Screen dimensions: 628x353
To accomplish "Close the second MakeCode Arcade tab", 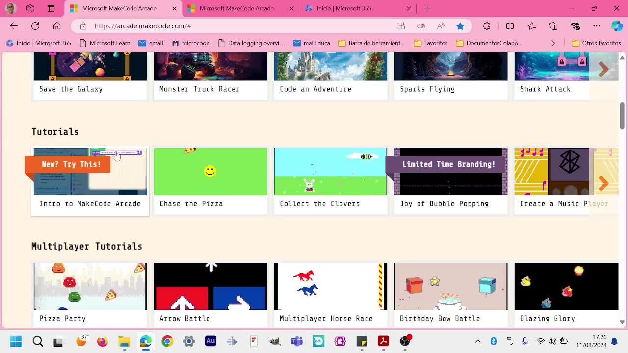I will [x=292, y=8].
